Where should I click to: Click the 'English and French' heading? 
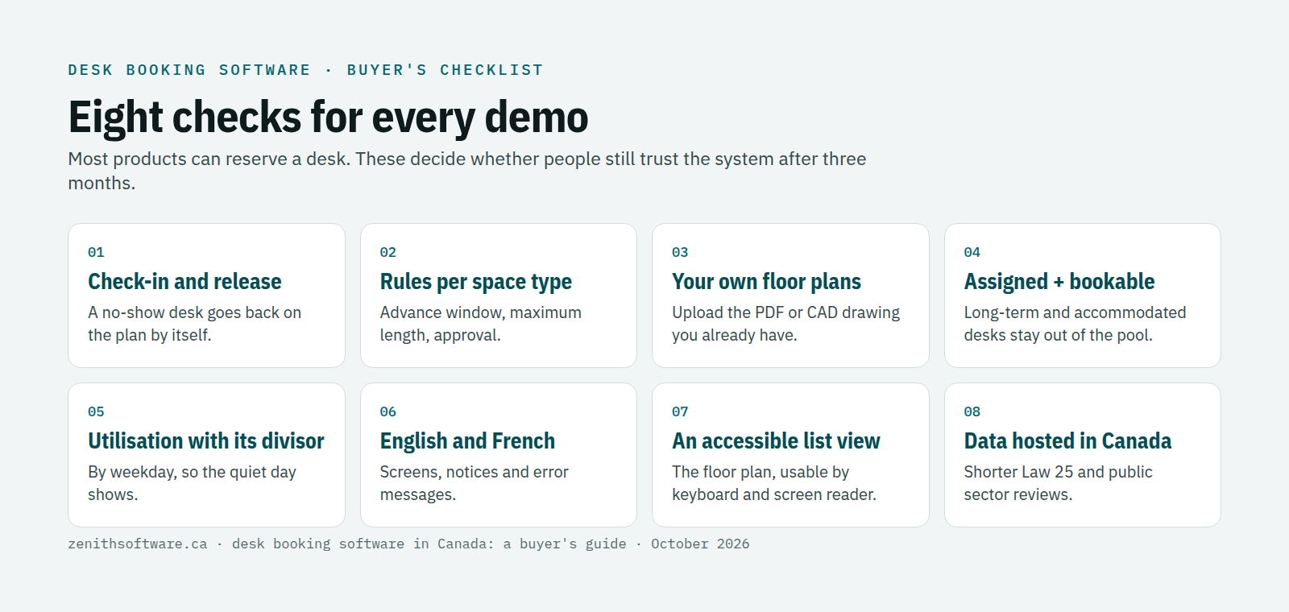click(x=467, y=440)
